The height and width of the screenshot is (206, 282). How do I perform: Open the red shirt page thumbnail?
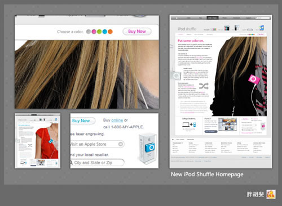pos(38,141)
